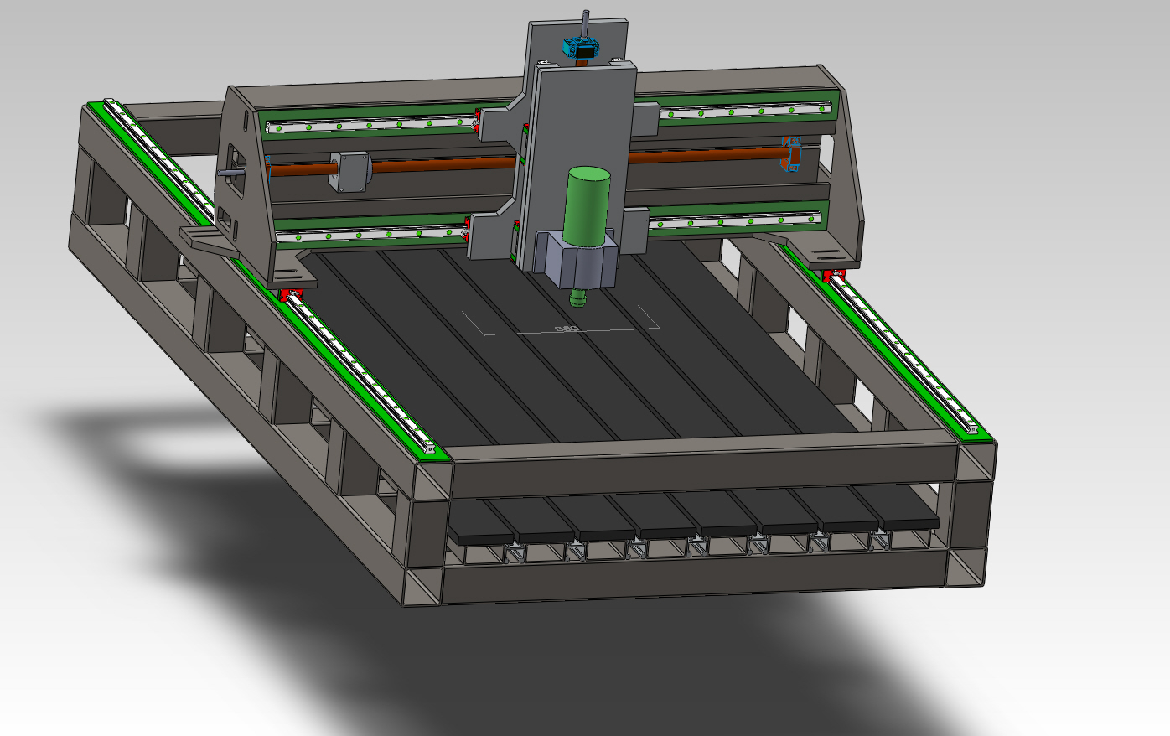The width and height of the screenshot is (1170, 736).
Task: Select the 380 dimension annotation text
Action: pos(567,329)
